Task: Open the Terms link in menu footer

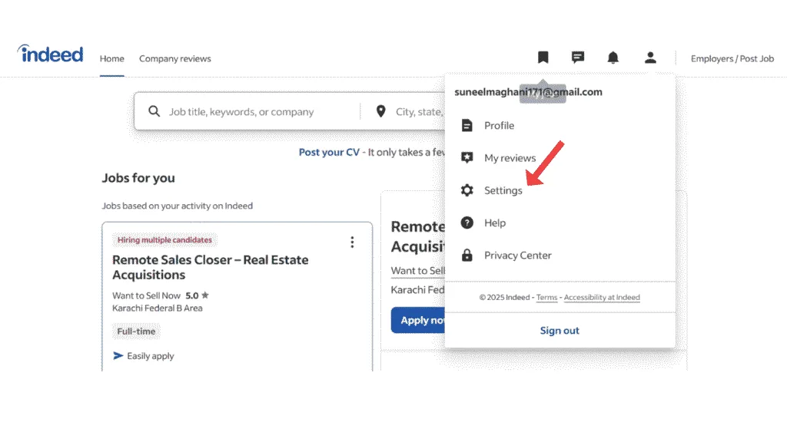Action: [546, 298]
